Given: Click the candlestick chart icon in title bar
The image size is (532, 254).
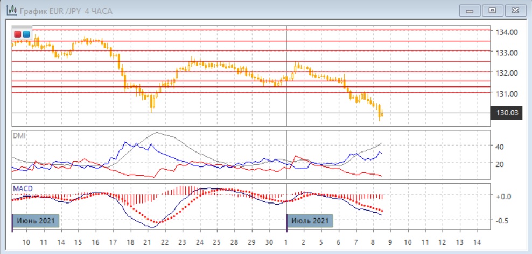Looking at the screenshot, I should click(9, 10).
